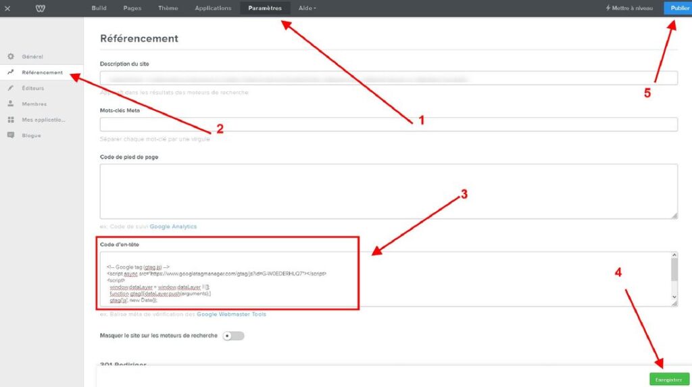Click inside the Code de pied de page textarea
This screenshot has height=387, width=692.
pos(389,191)
